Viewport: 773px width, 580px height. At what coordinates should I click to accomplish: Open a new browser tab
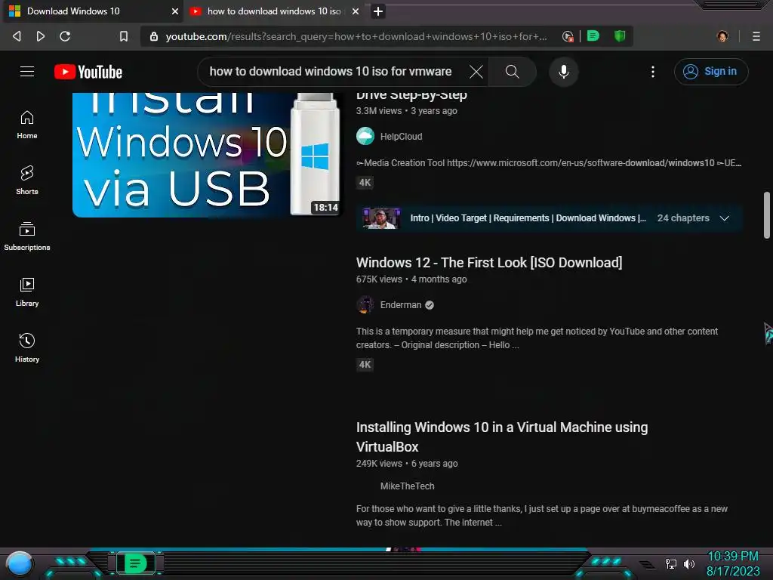[378, 11]
